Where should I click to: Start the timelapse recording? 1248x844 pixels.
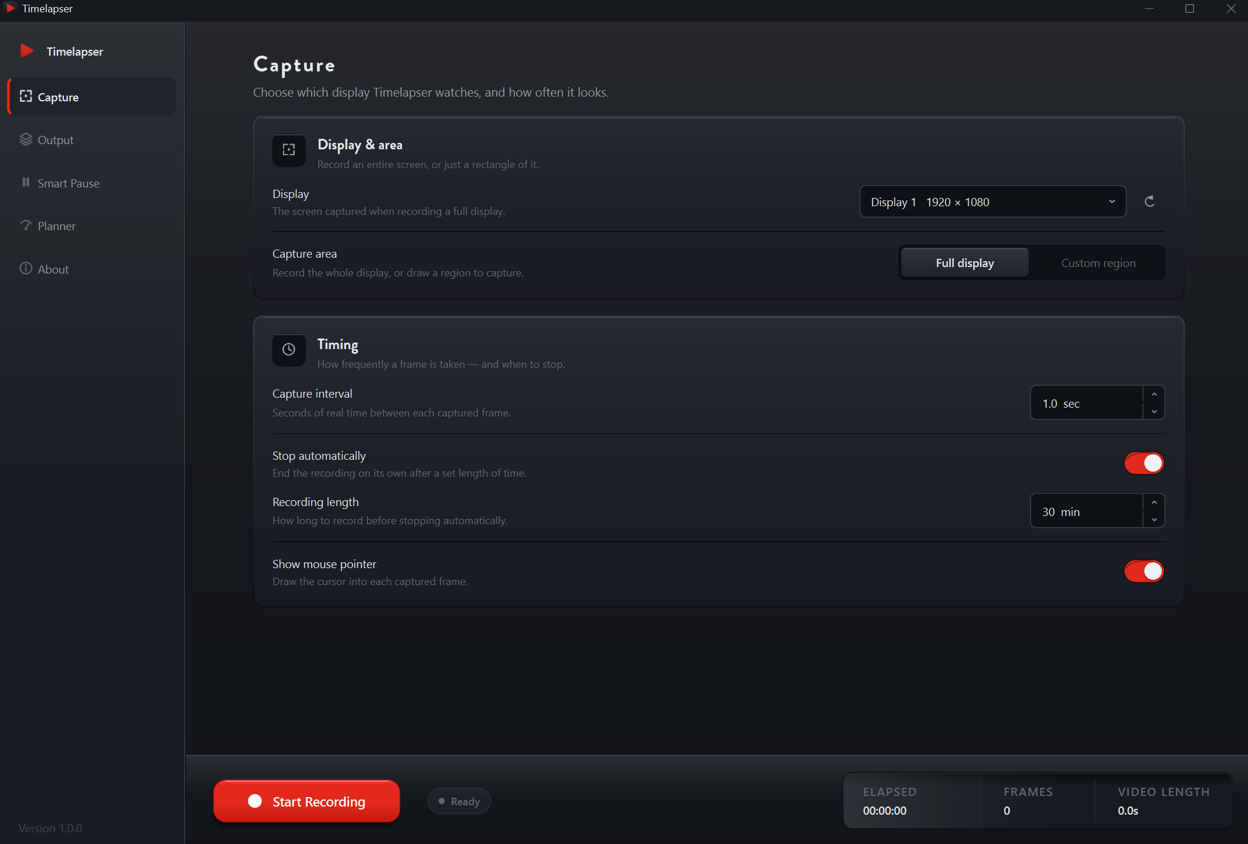pyautogui.click(x=306, y=801)
